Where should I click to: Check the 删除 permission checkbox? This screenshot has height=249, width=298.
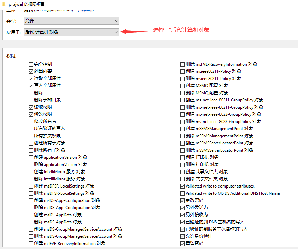[x=31, y=93]
